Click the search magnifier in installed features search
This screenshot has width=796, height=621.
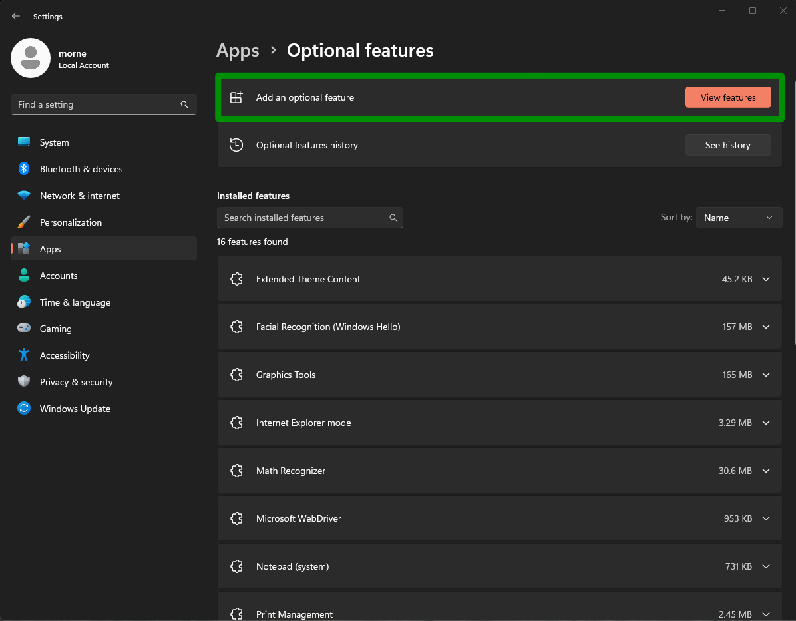coord(393,218)
